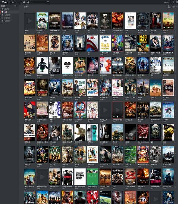Click the "Personal Tailor" title text
This screenshot has height=204, width=178.
(42, 186)
